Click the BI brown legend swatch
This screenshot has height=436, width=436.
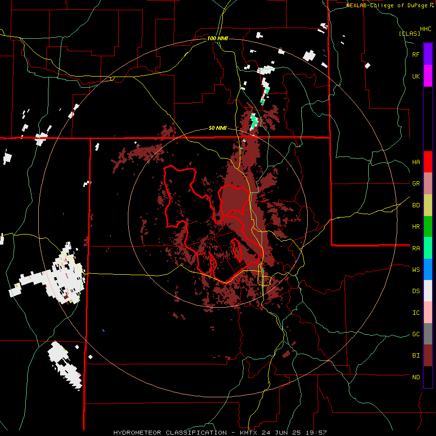point(428,356)
